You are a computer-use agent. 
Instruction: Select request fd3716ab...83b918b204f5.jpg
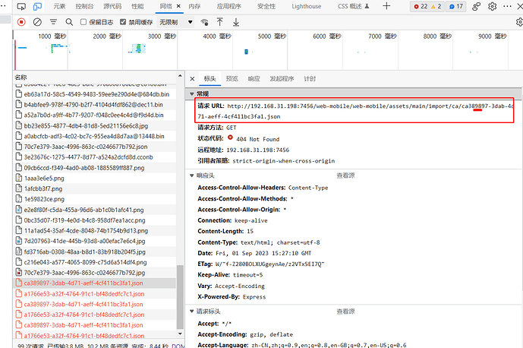[x=95, y=252]
